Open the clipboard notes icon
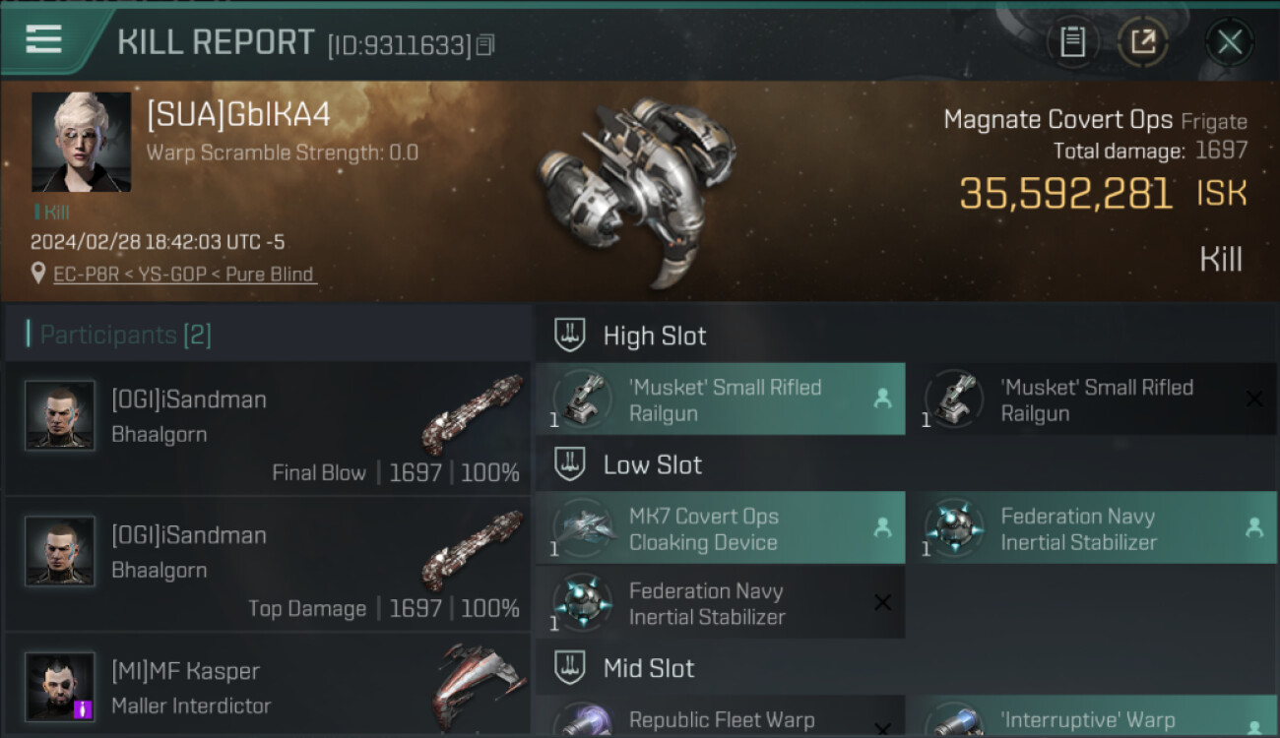The width and height of the screenshot is (1280, 738). click(x=1072, y=42)
